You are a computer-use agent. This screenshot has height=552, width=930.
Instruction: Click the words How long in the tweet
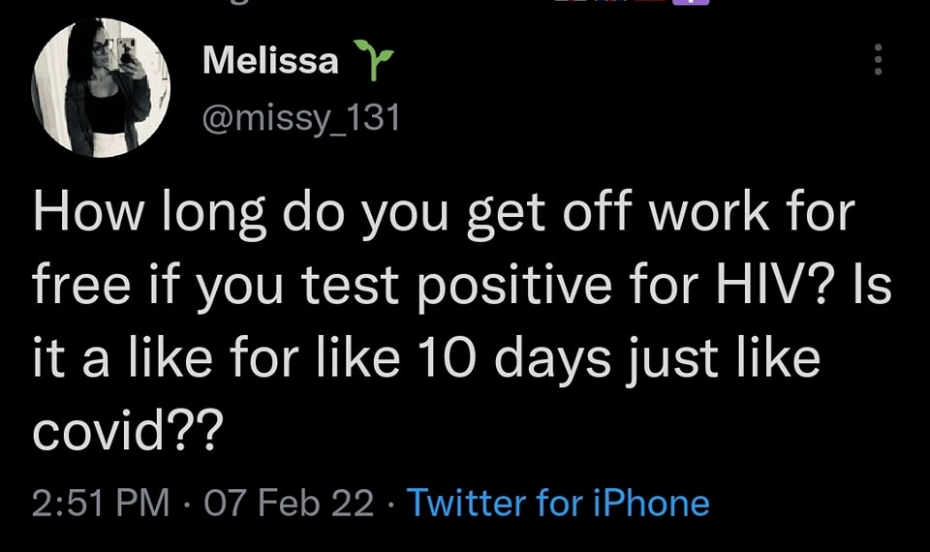tap(149, 215)
